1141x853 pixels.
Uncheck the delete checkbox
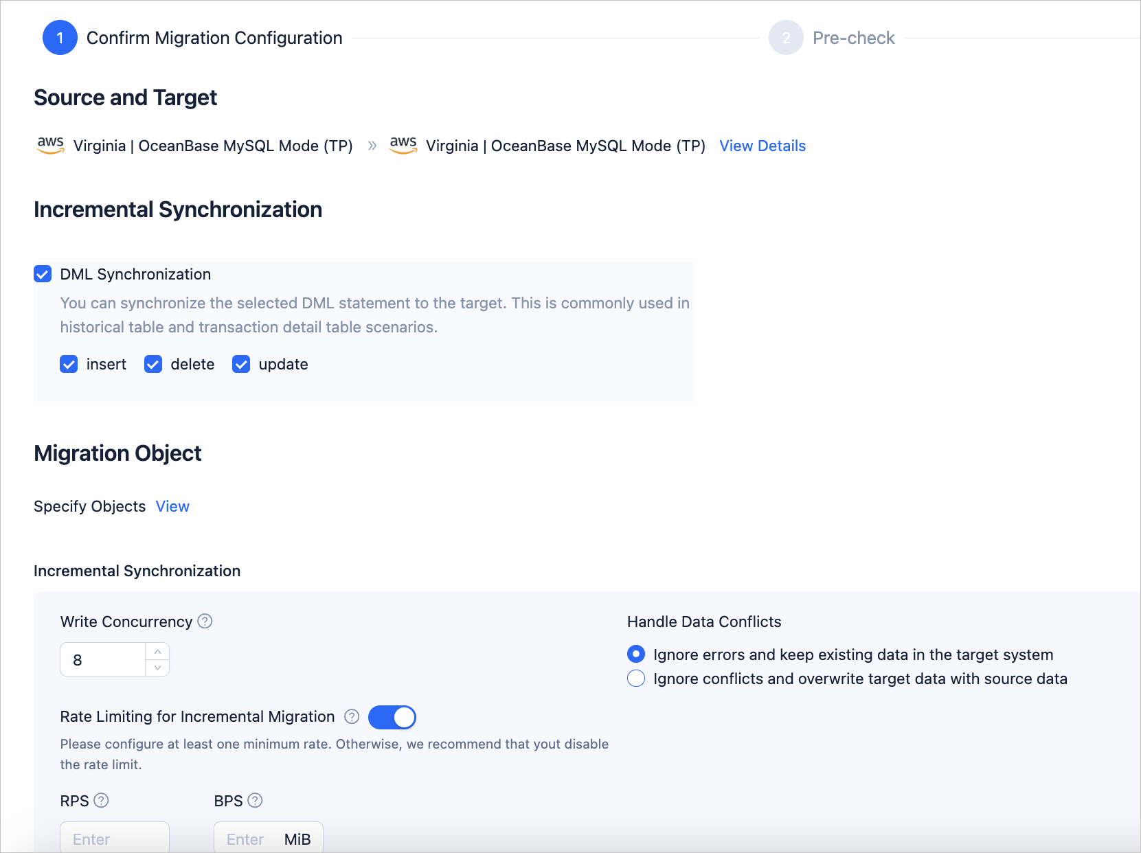(153, 365)
